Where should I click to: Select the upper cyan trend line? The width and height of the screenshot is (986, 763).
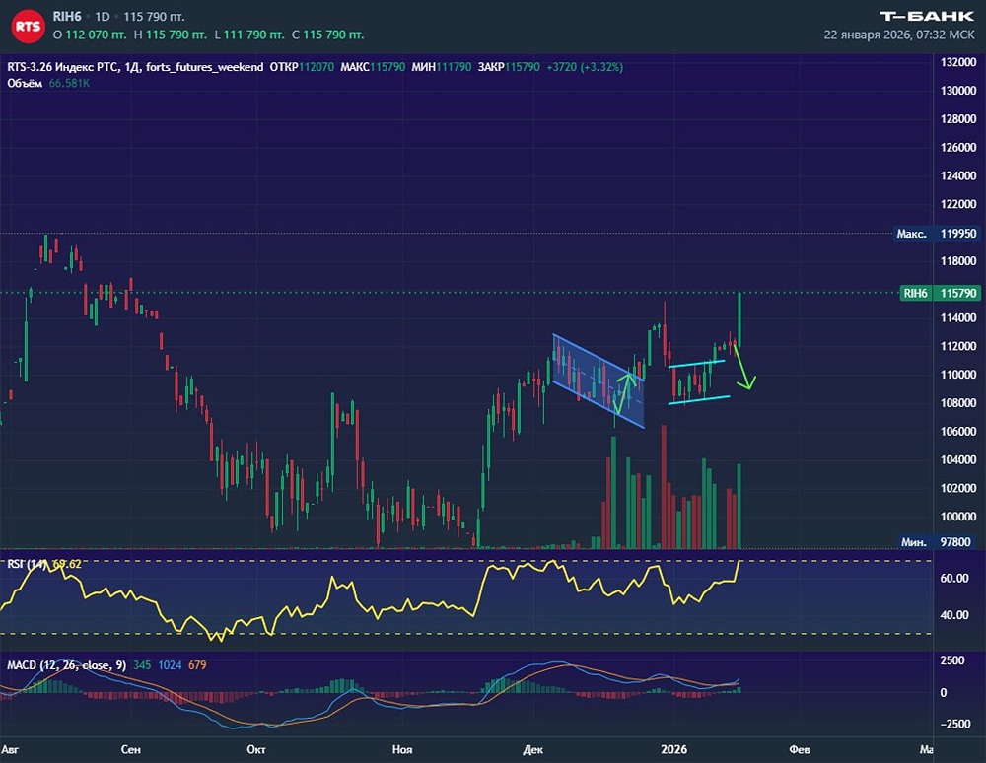tap(697, 364)
